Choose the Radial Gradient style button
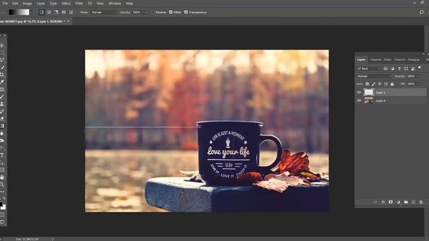Screen dimensions: 429x241 pyautogui.click(x=49, y=12)
